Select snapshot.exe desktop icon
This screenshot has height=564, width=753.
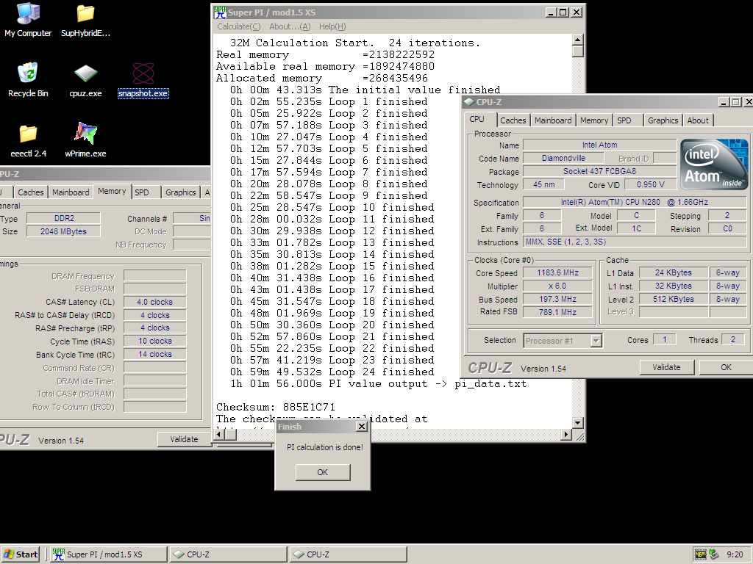[143, 80]
